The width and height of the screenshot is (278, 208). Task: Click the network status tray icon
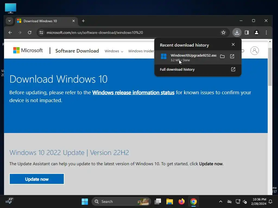click(238, 201)
